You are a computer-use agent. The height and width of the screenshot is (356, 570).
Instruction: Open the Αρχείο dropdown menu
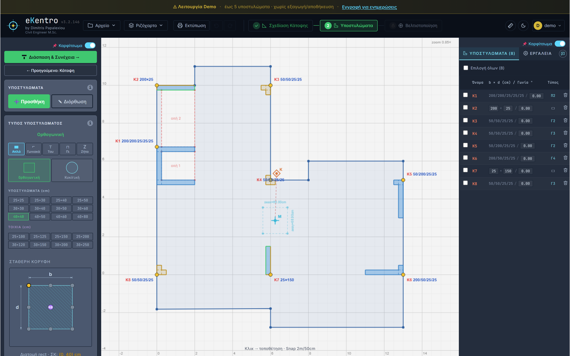point(102,26)
